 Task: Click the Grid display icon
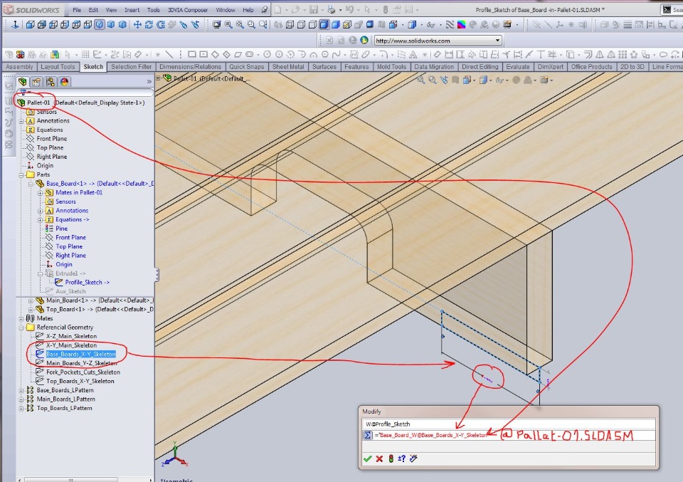(x=85, y=55)
